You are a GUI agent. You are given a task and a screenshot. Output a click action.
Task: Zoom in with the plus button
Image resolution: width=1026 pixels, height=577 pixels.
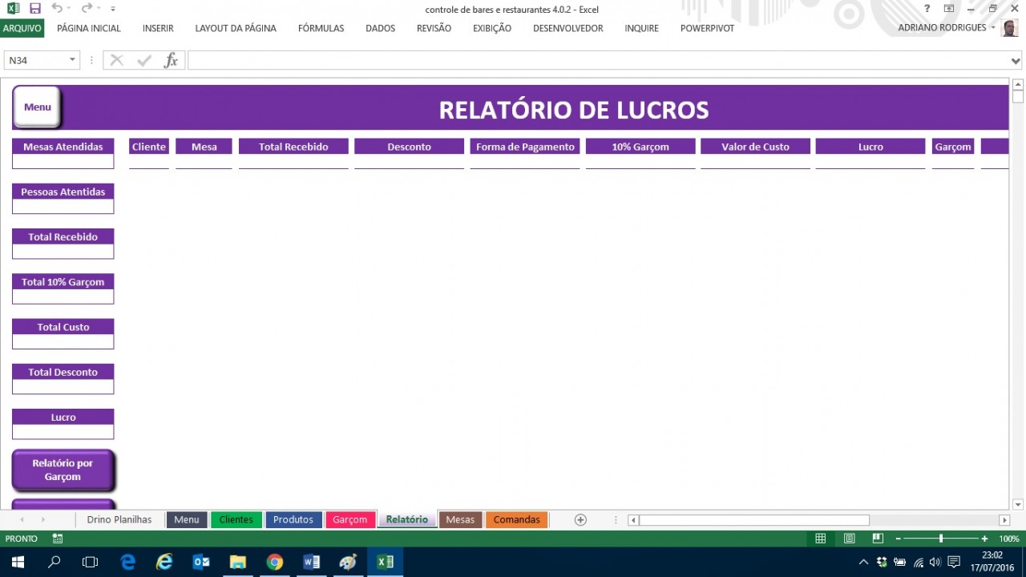pos(984,539)
